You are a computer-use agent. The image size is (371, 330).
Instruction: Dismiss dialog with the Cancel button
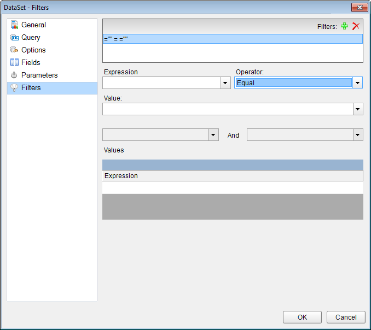pyautogui.click(x=346, y=317)
